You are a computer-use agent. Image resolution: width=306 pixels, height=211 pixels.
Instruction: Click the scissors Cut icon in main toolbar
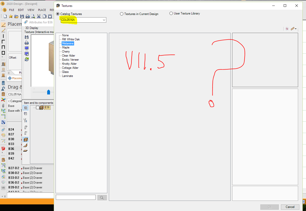pyautogui.click(x=39, y=16)
